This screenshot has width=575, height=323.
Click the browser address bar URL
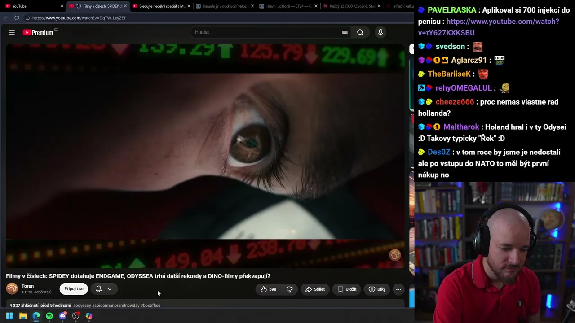[x=79, y=18]
